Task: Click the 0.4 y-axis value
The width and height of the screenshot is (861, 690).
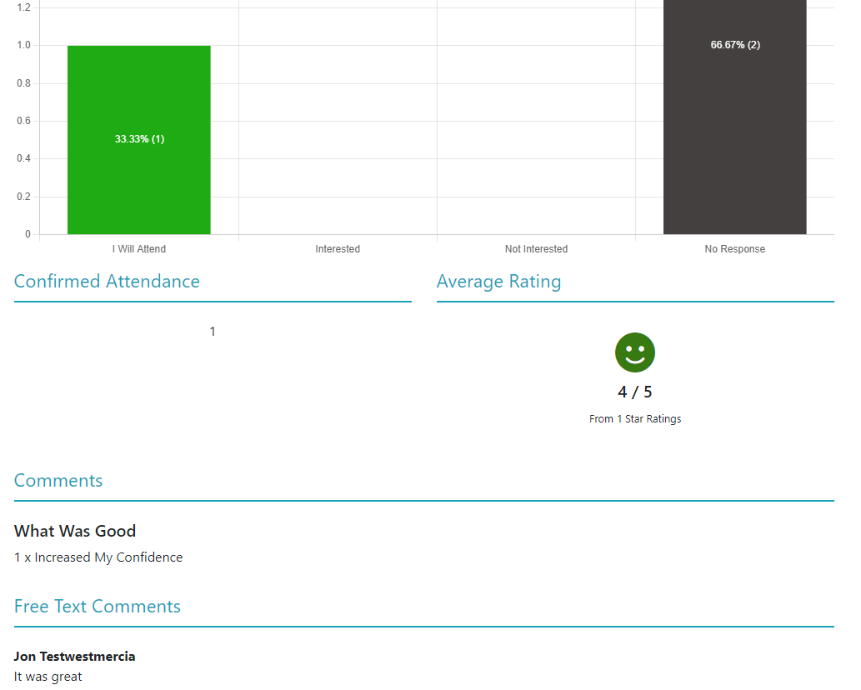Action: tap(23, 158)
